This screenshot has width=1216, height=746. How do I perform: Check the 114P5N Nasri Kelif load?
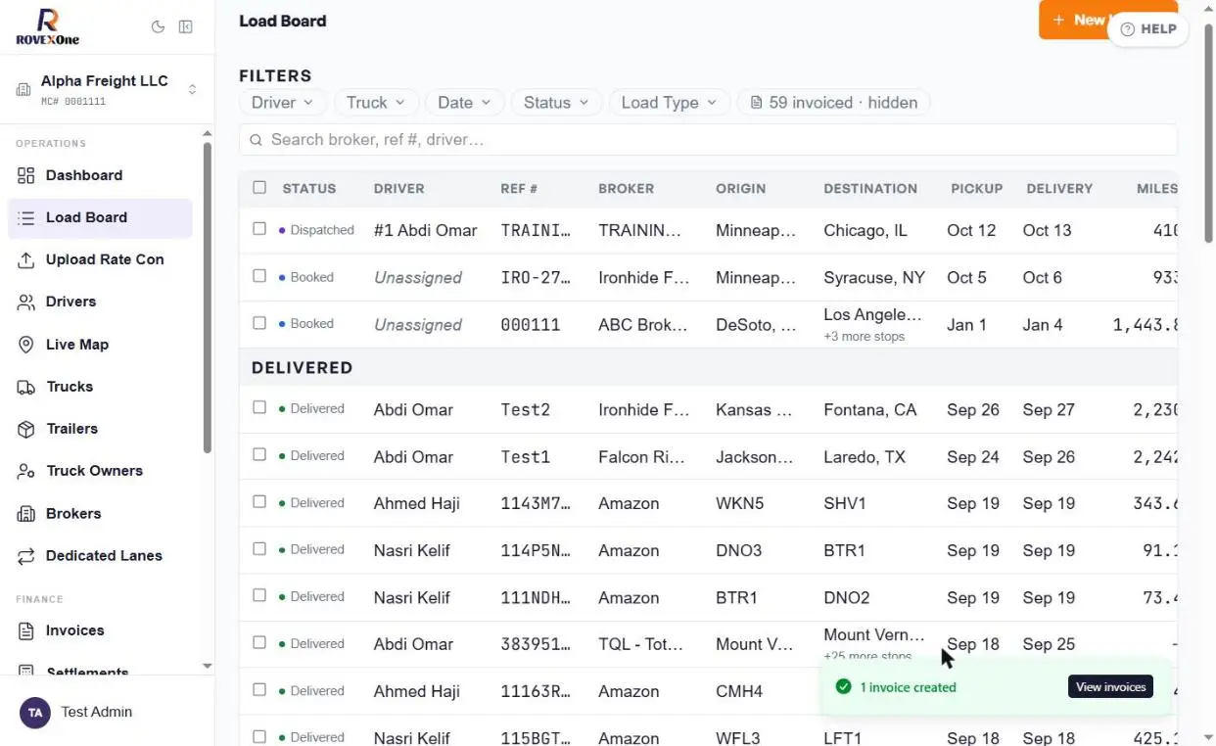[259, 549]
